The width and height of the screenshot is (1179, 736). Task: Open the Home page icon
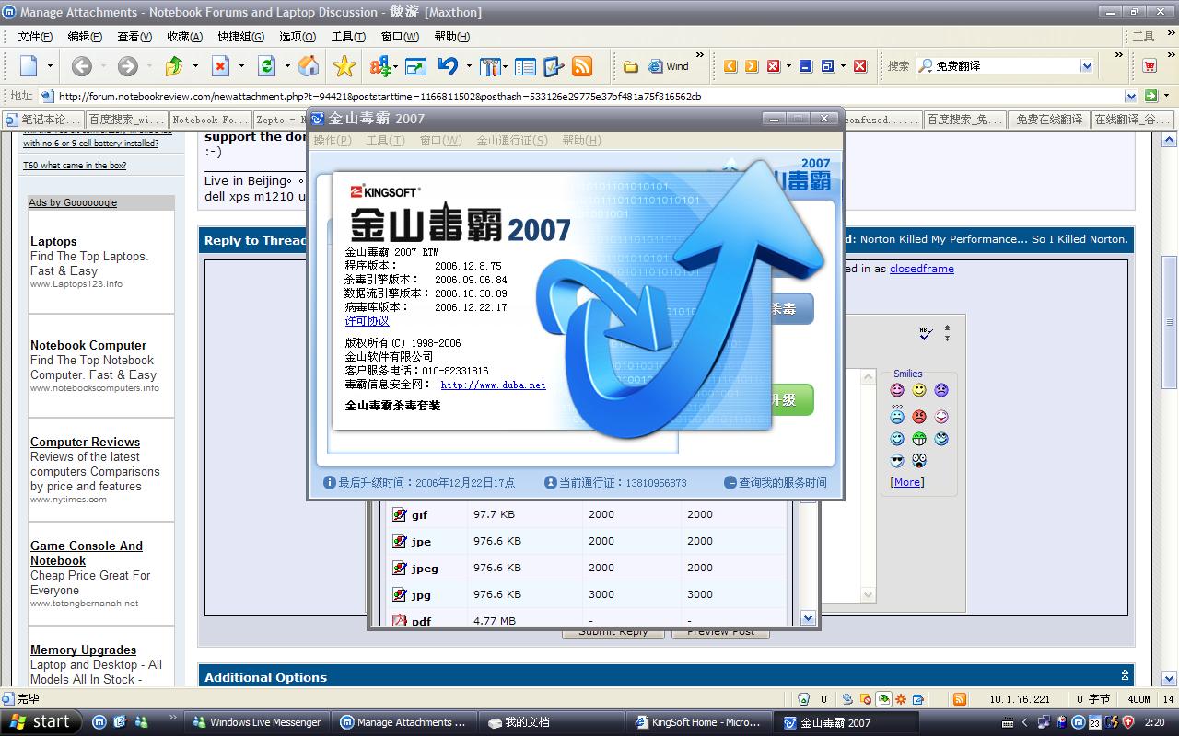point(309,66)
